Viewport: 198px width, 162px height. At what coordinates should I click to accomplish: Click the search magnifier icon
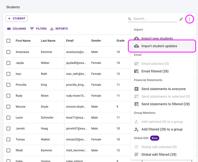pos(130,19)
